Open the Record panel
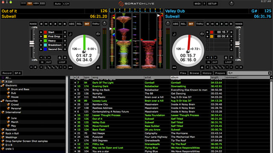This screenshot has height=153, width=273. click(7, 73)
